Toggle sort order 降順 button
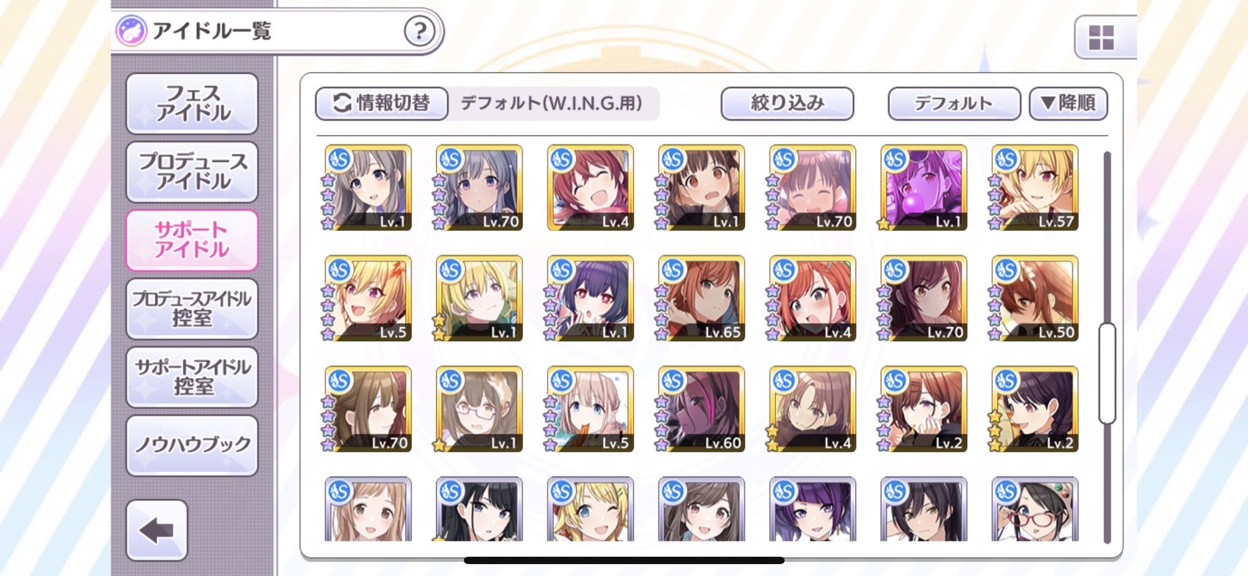This screenshot has width=1248, height=576. click(1068, 103)
